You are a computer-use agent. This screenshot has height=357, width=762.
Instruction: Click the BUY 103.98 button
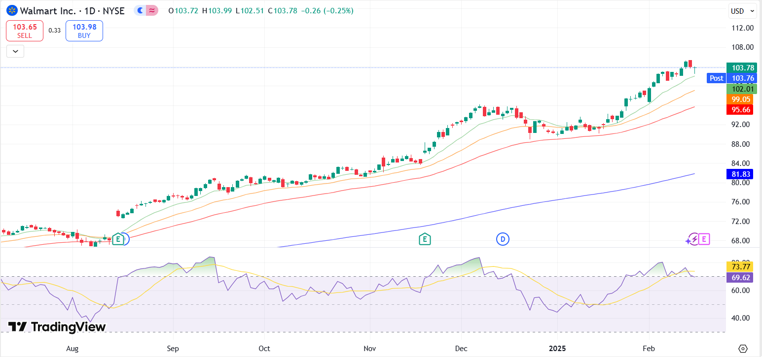(84, 31)
